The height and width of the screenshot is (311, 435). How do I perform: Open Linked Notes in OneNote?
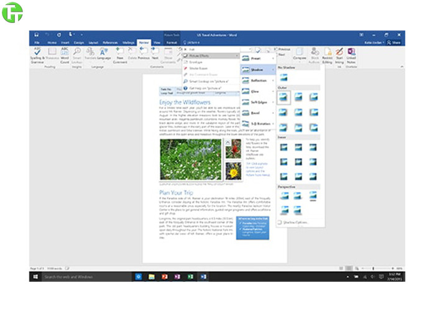(351, 55)
